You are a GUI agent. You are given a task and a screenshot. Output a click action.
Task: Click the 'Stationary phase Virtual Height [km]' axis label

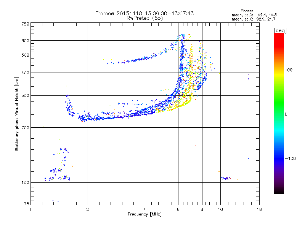(17, 114)
